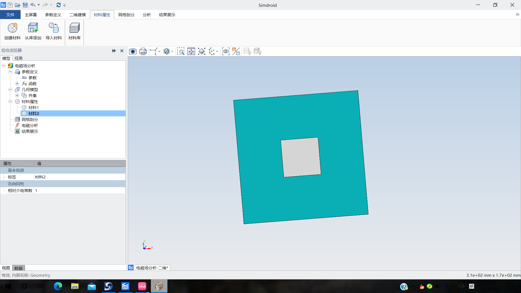
Task: Click the print icon in view toolbar
Action: point(143,51)
